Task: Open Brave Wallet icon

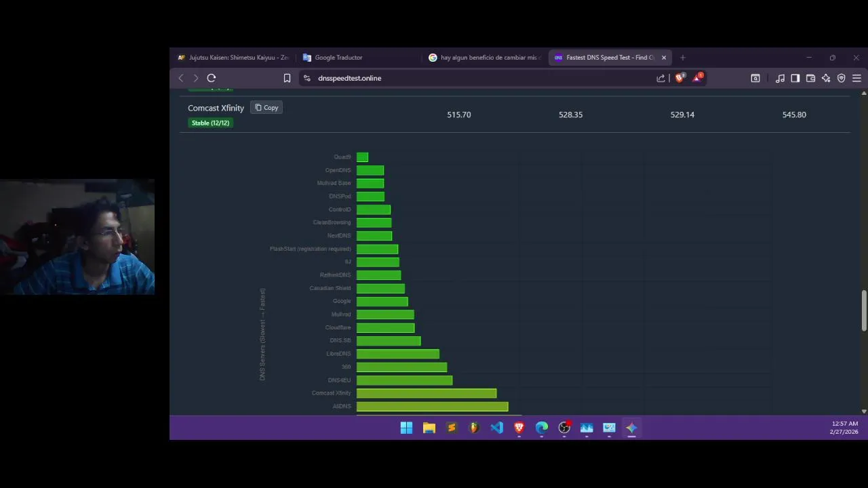Action: pyautogui.click(x=810, y=78)
